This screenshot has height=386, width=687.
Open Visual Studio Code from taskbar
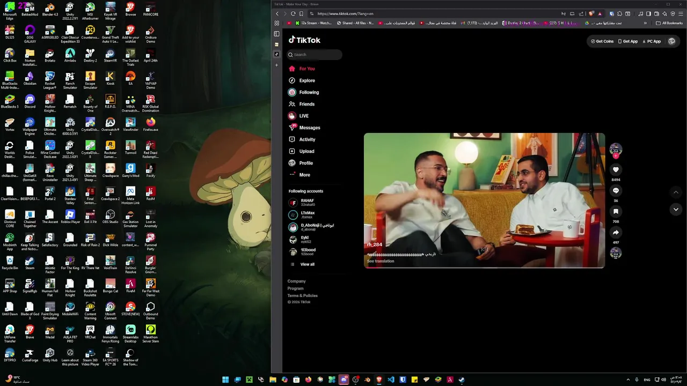[391, 380]
